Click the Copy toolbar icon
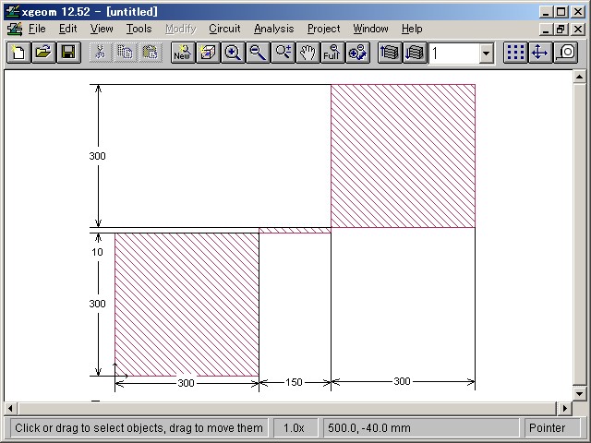This screenshot has width=591, height=443. 126,53
